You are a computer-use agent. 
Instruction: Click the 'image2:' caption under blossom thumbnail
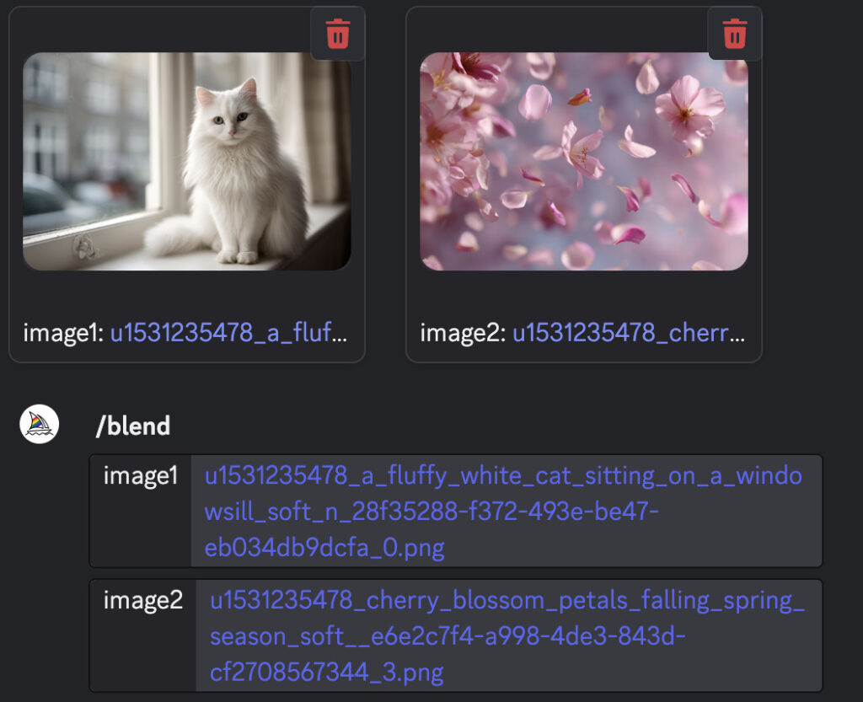click(x=463, y=333)
